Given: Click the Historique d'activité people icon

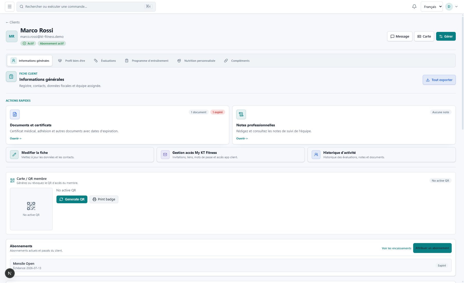Looking at the screenshot, I should (x=316, y=155).
